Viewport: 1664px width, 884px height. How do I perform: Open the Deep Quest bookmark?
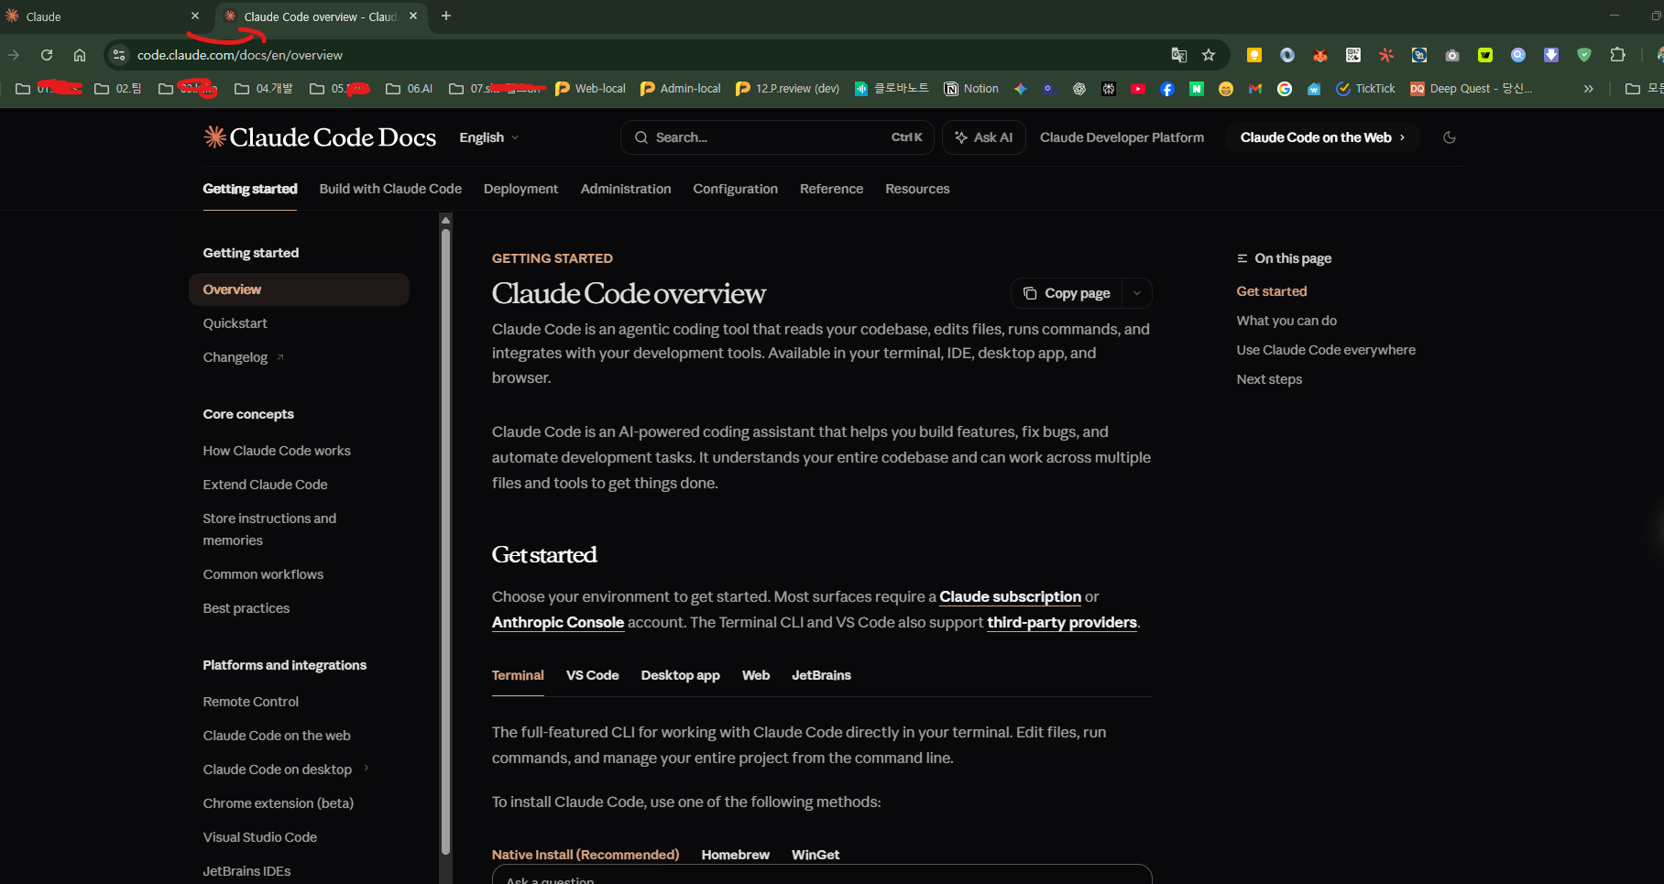coord(1472,89)
